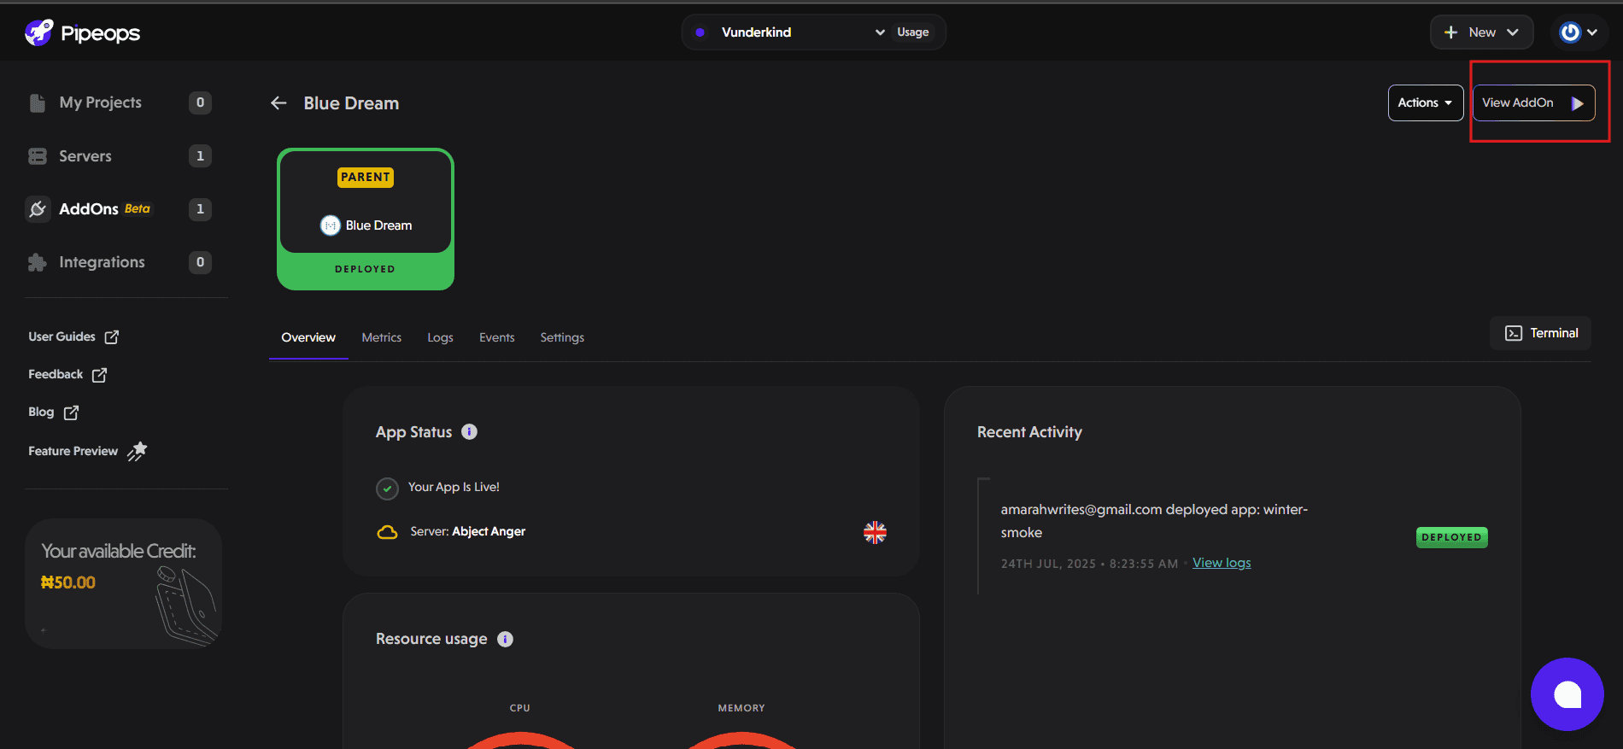This screenshot has height=749, width=1623.
Task: Switch to Overview tab
Action: click(x=308, y=337)
